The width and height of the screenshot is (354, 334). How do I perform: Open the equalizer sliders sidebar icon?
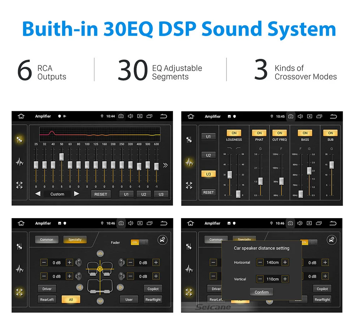tap(20, 139)
